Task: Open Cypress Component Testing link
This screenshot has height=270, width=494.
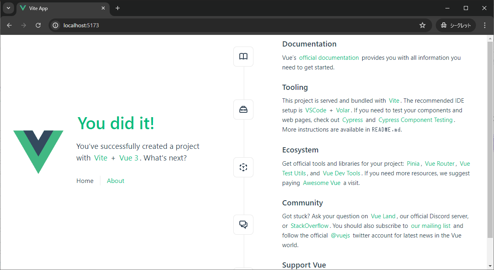Action: click(416, 120)
